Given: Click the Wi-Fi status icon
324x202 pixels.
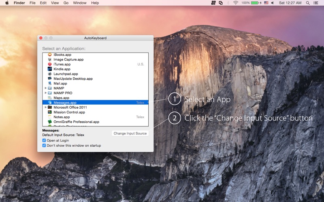Looking at the screenshot, I should [x=236, y=3].
